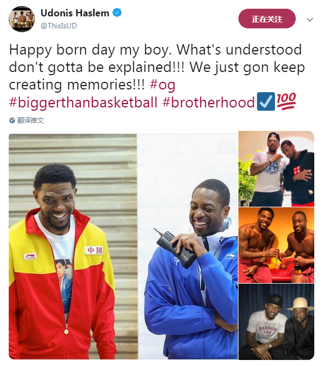Open the @ThisIsUD handle link

[x=58, y=26]
